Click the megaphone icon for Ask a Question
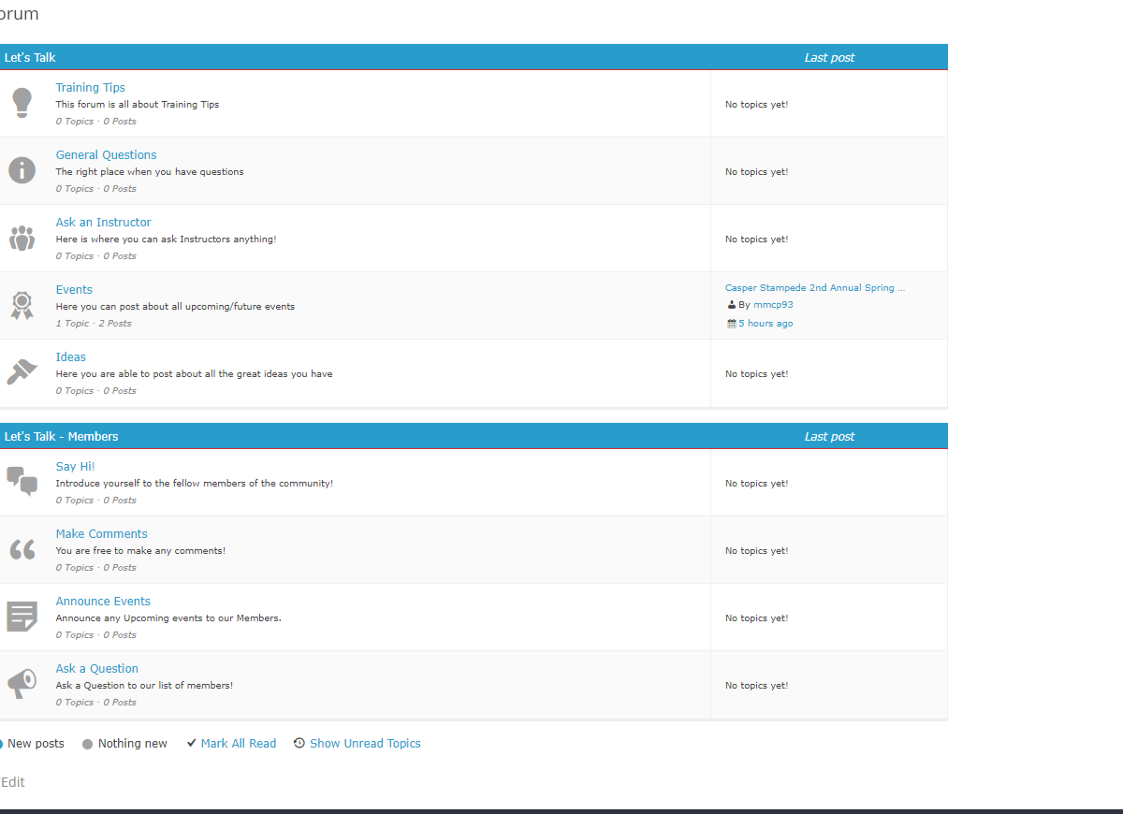Screen dimensions: 1123x814 22,684
